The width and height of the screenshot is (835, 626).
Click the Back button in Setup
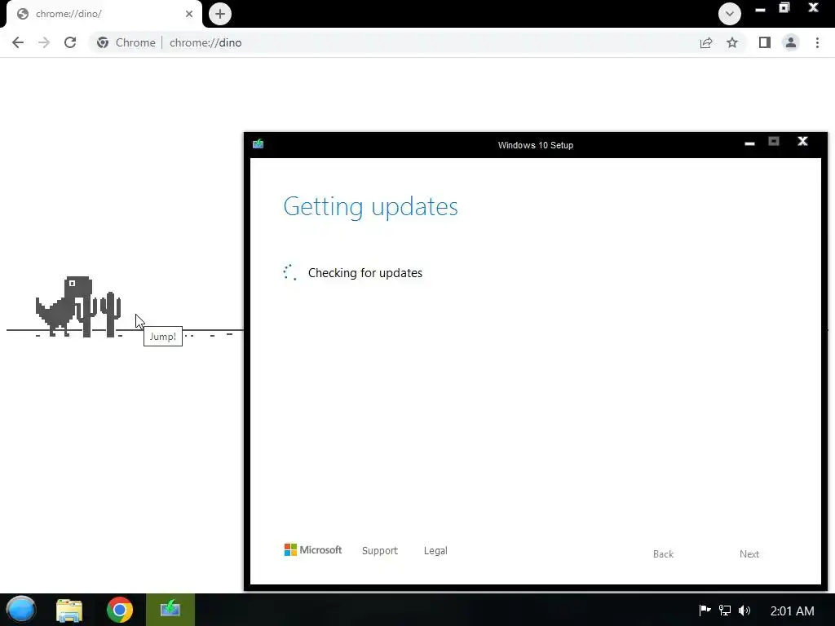663,554
